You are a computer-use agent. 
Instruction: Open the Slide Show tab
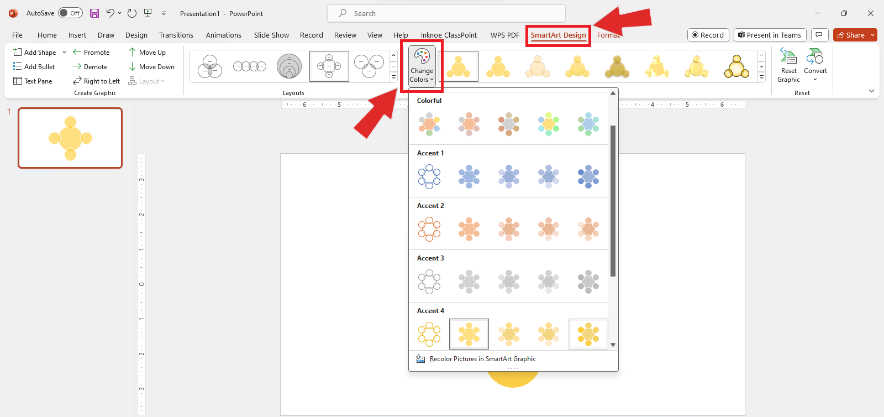[x=271, y=35]
